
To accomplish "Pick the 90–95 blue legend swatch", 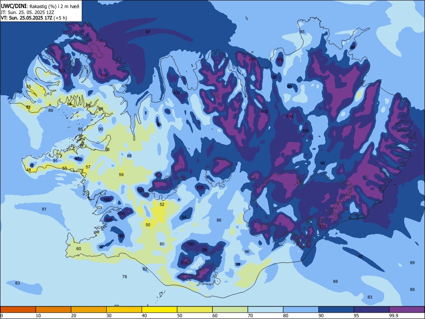I will (x=336, y=310).
